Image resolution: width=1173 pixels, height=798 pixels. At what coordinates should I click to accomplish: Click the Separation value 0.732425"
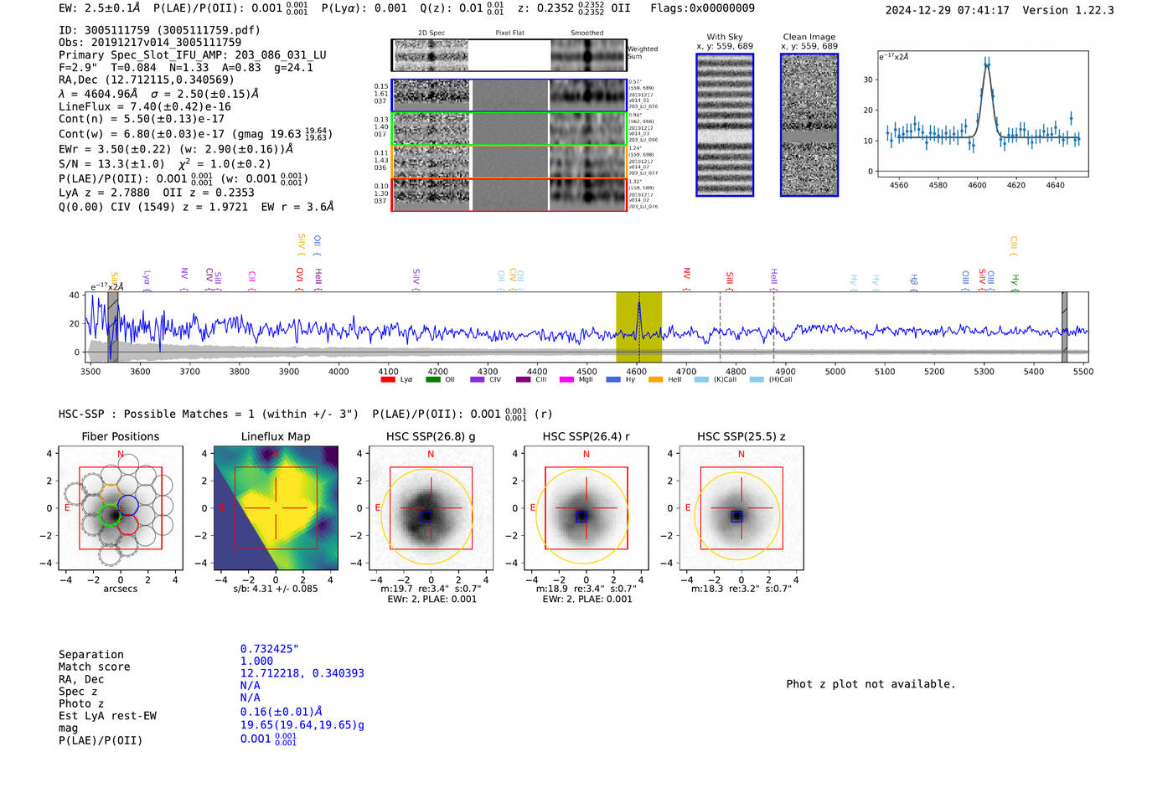tap(270, 649)
